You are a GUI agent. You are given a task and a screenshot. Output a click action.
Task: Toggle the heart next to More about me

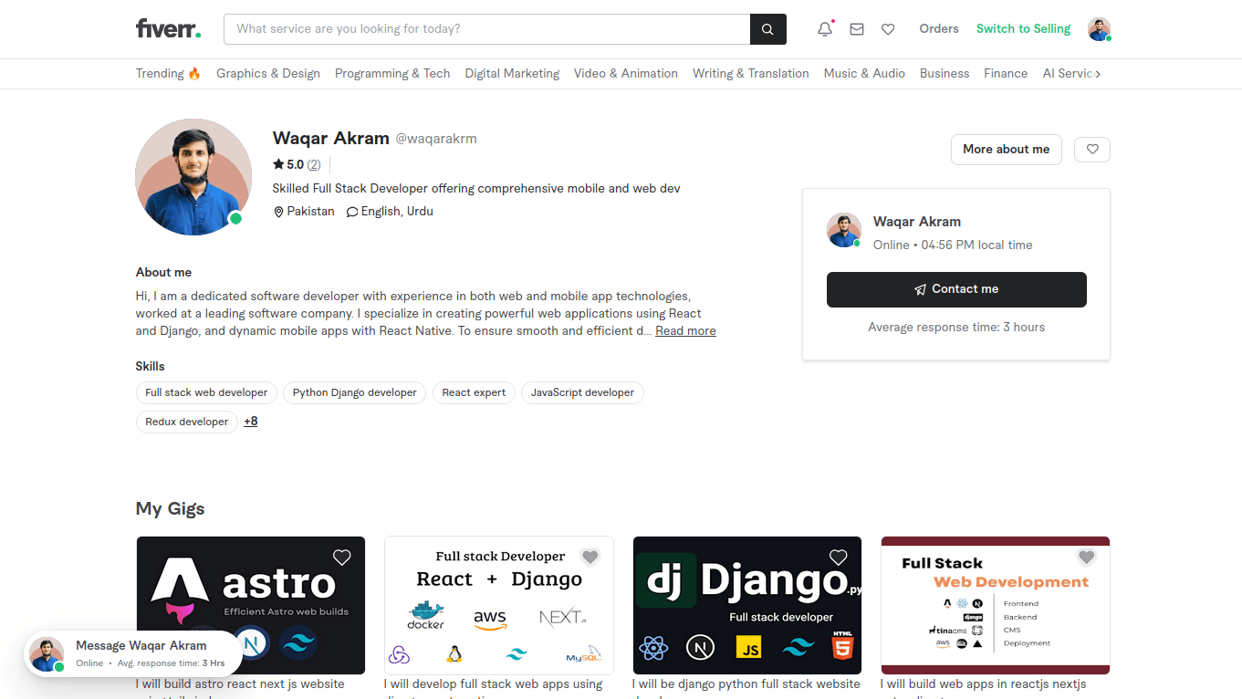click(1091, 149)
